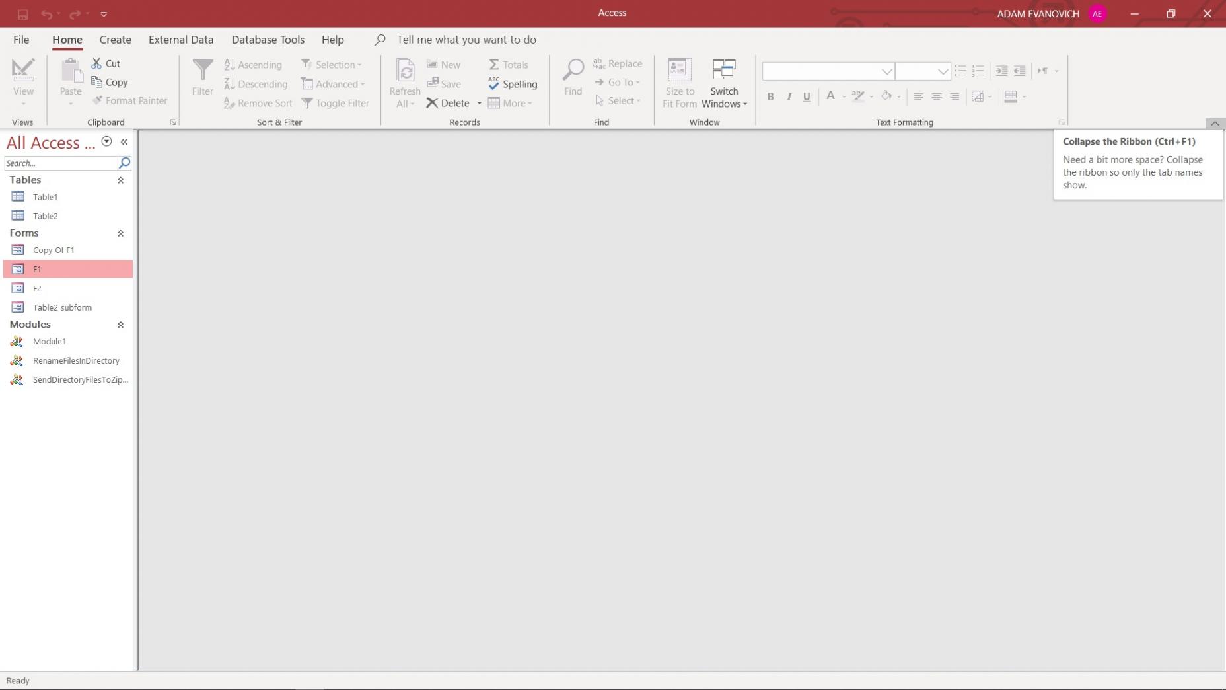The image size is (1226, 690).
Task: Open the External Data tab
Action: pyautogui.click(x=181, y=40)
